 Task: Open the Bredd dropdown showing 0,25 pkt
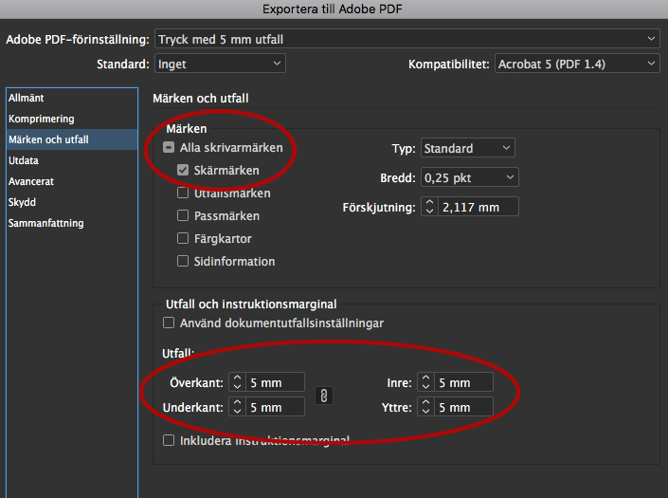(x=469, y=177)
